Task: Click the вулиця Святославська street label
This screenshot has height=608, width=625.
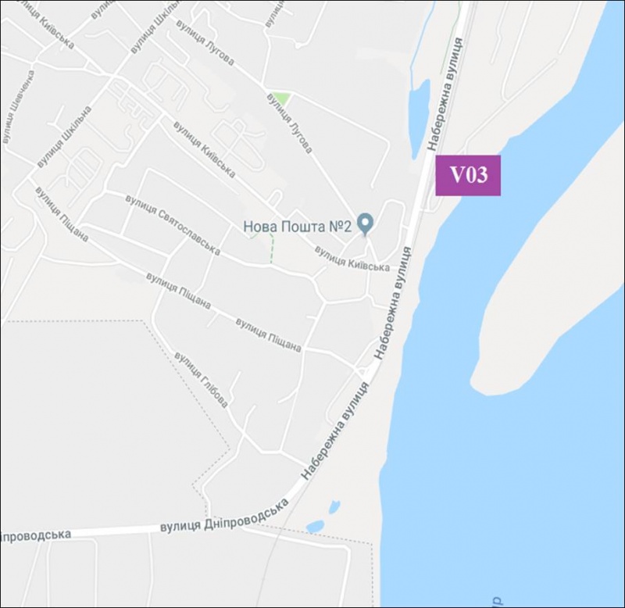Action: (173, 225)
